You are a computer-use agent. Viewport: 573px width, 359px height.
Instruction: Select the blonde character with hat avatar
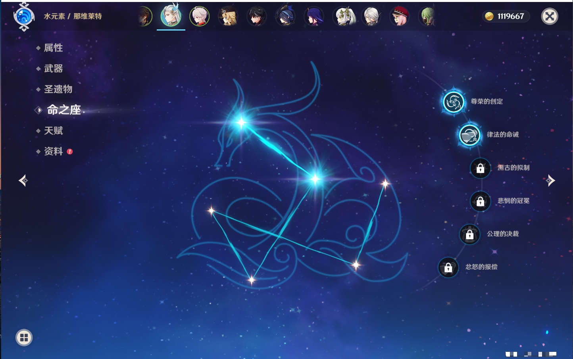[228, 16]
